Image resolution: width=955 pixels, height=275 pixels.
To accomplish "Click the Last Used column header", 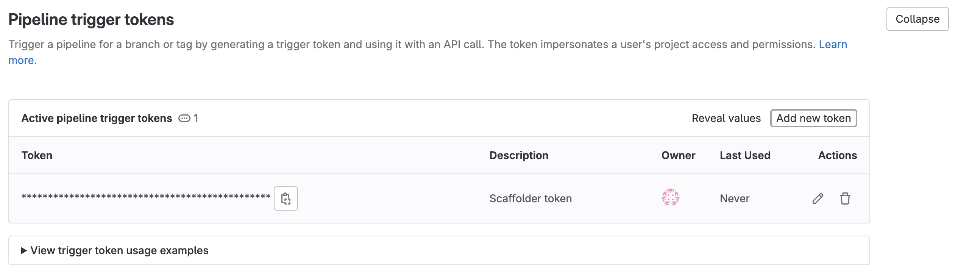I will tap(745, 155).
